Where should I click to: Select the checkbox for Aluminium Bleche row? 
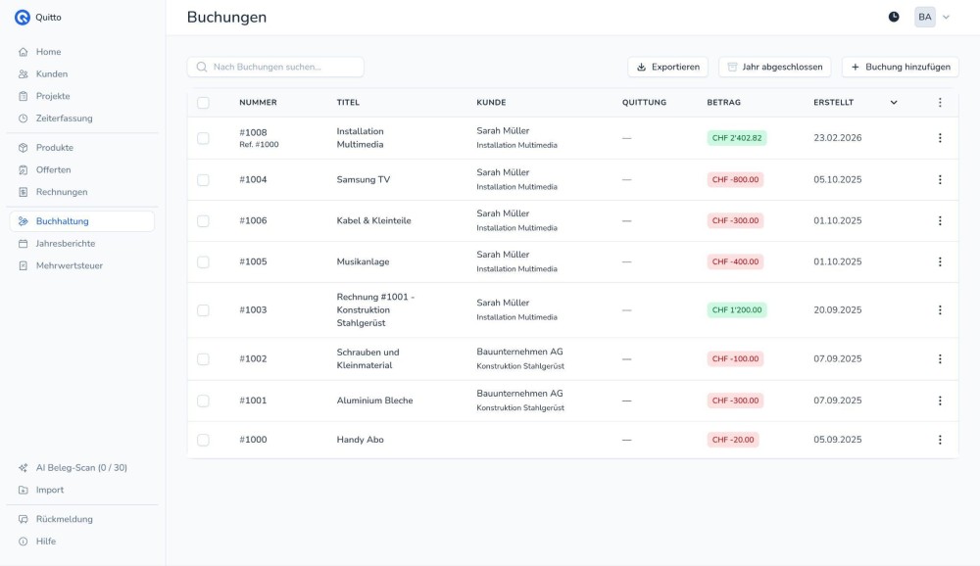tap(203, 401)
